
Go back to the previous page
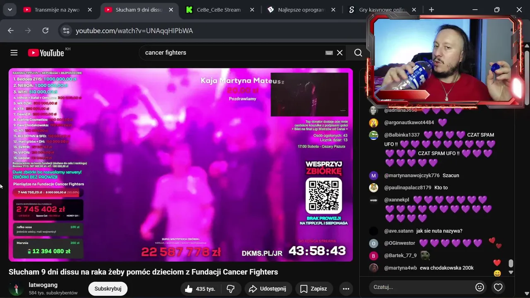point(11,31)
